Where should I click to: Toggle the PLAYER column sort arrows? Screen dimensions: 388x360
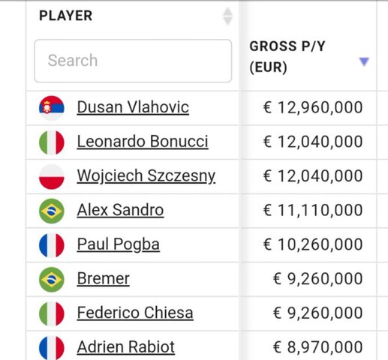[x=227, y=16]
